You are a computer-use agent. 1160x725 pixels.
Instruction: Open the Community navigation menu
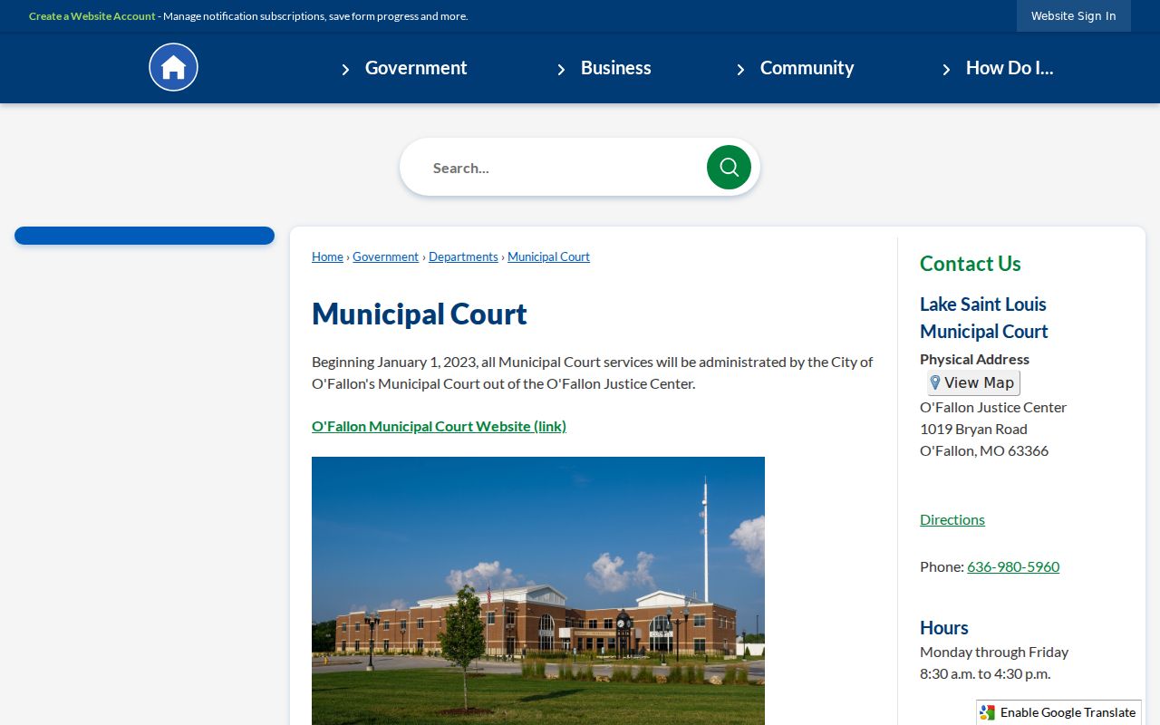coord(807,68)
